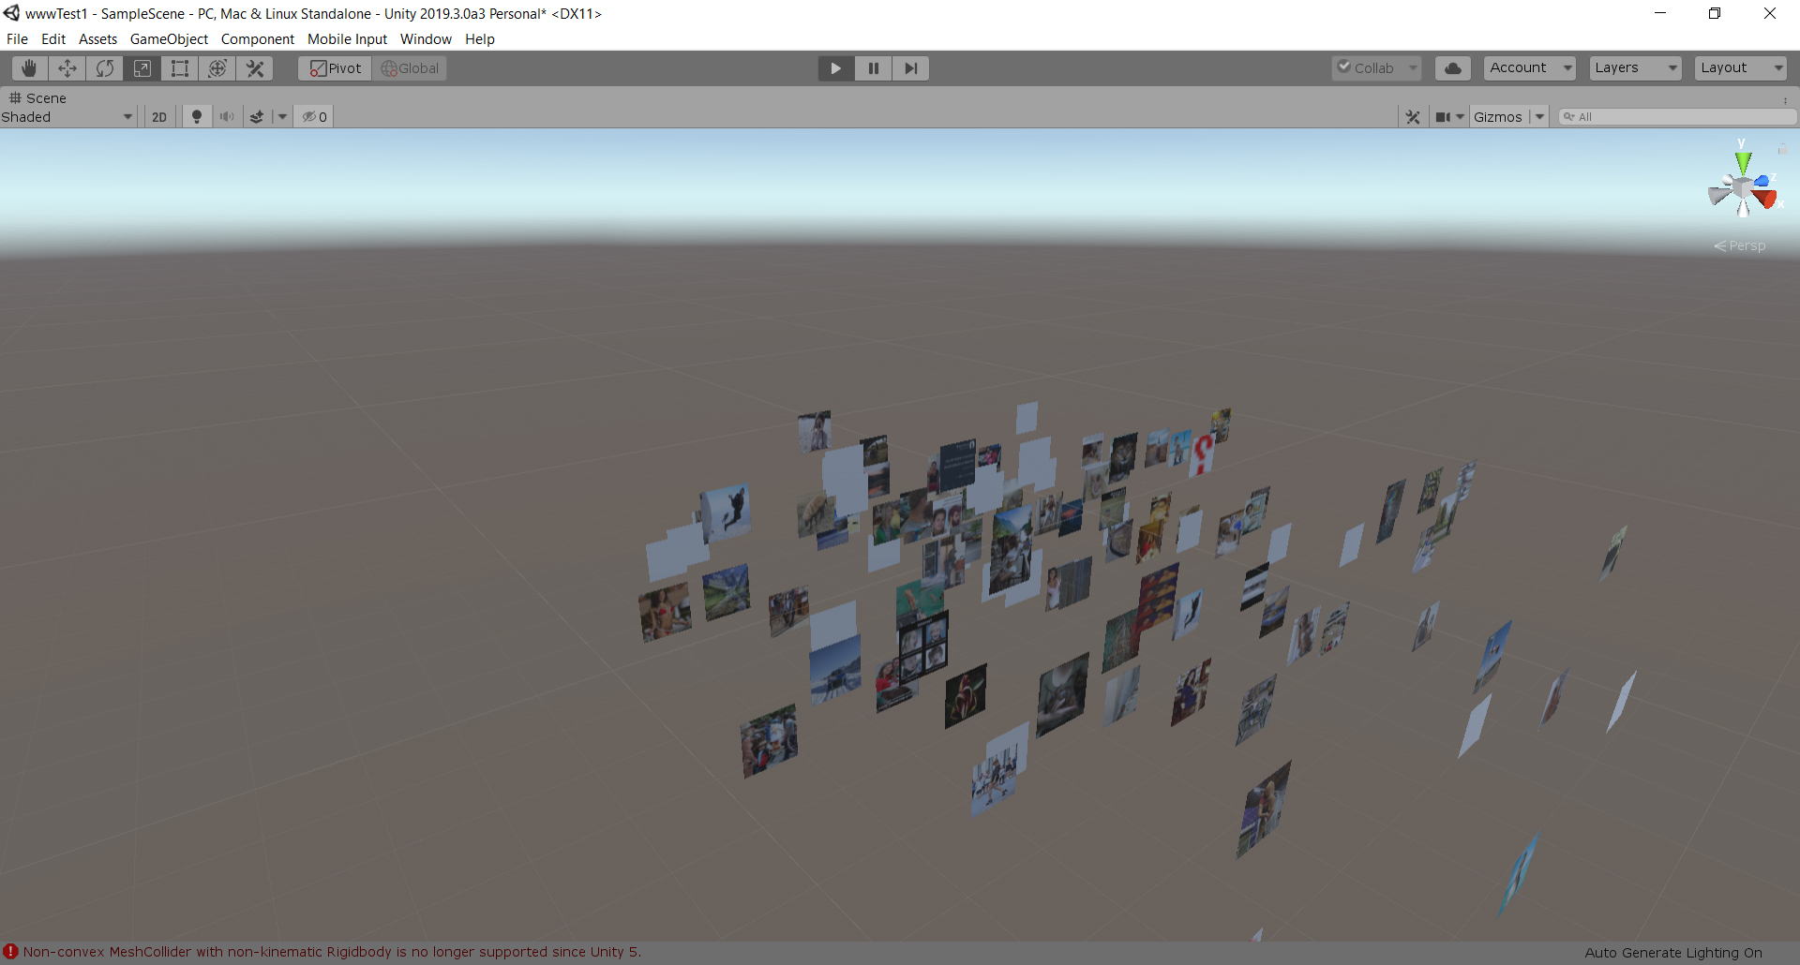Toggle scene audio mute
Viewport: 1800px width, 965px height.
[x=227, y=117]
